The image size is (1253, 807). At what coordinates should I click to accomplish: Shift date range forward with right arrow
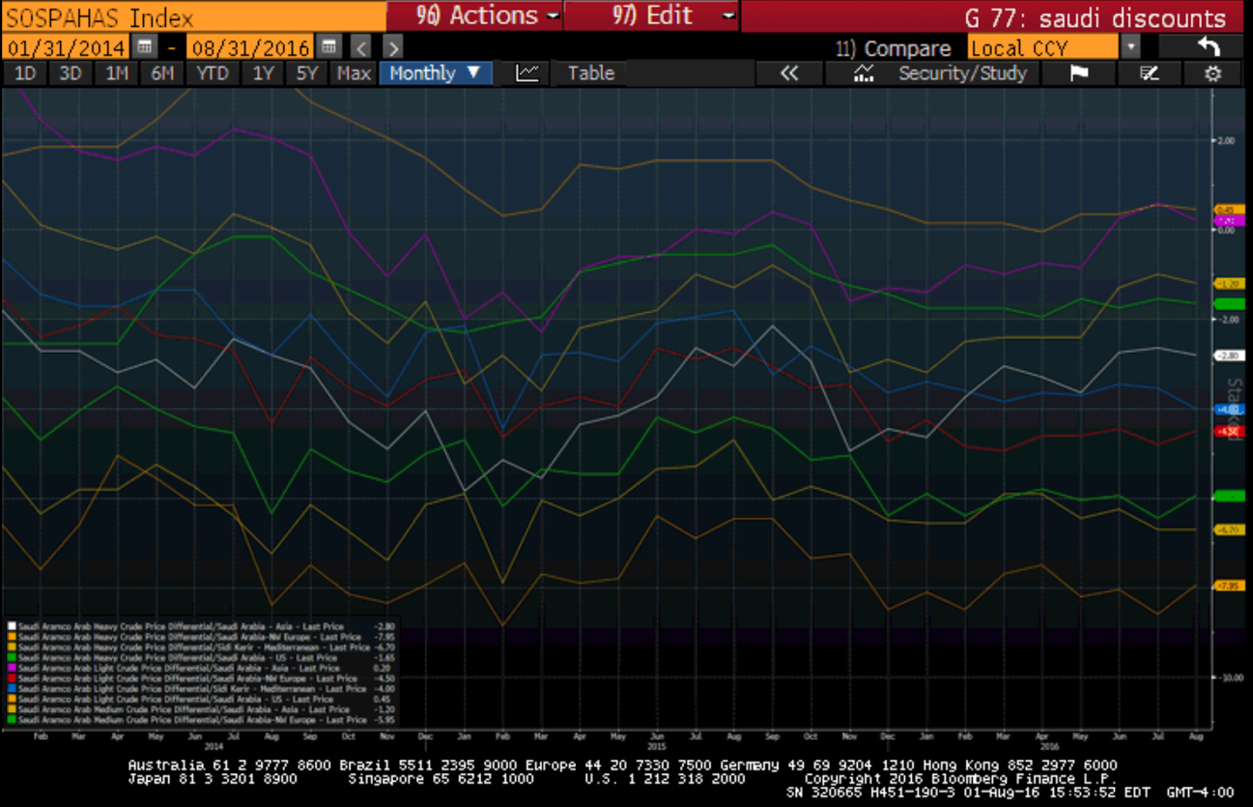(392, 46)
